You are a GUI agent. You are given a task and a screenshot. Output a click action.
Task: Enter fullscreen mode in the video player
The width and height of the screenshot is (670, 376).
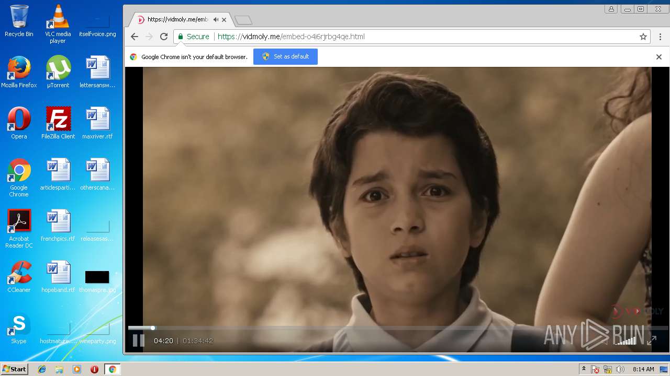pos(652,341)
